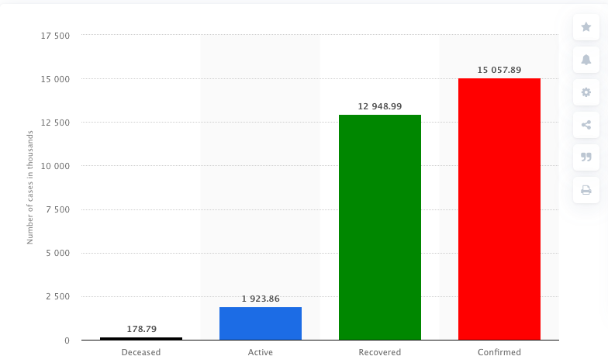608x363 pixels.
Task: Click the 17 500 y-axis tick label
Action: pyautogui.click(x=54, y=36)
